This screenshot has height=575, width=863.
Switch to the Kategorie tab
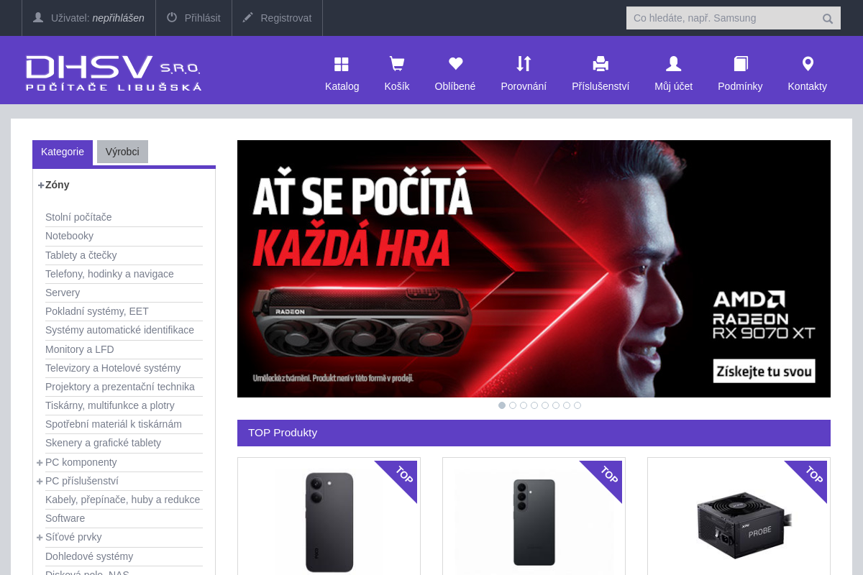point(63,152)
